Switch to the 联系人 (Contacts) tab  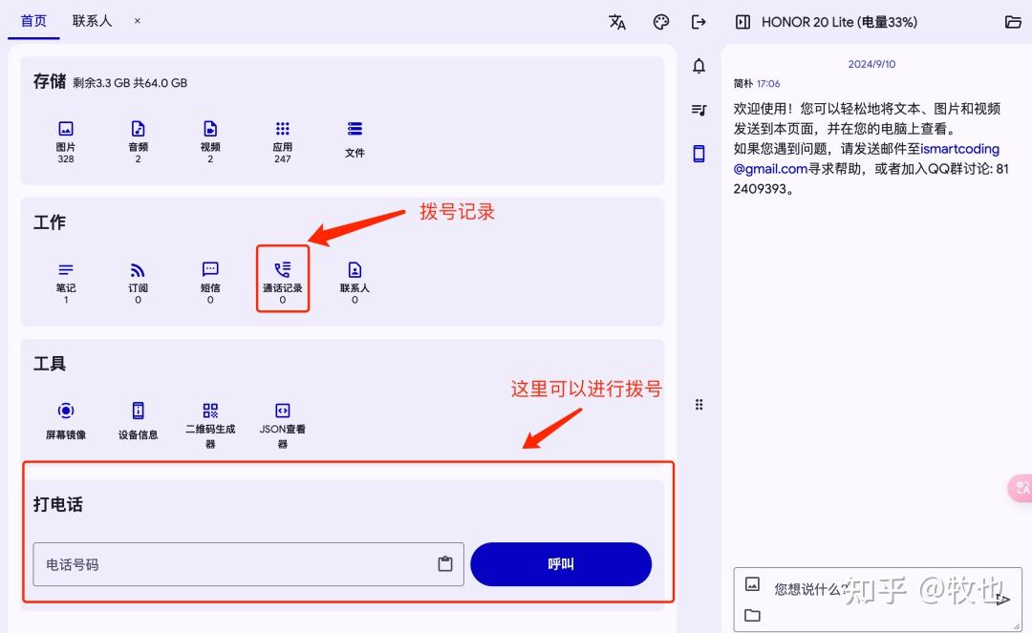coord(92,21)
